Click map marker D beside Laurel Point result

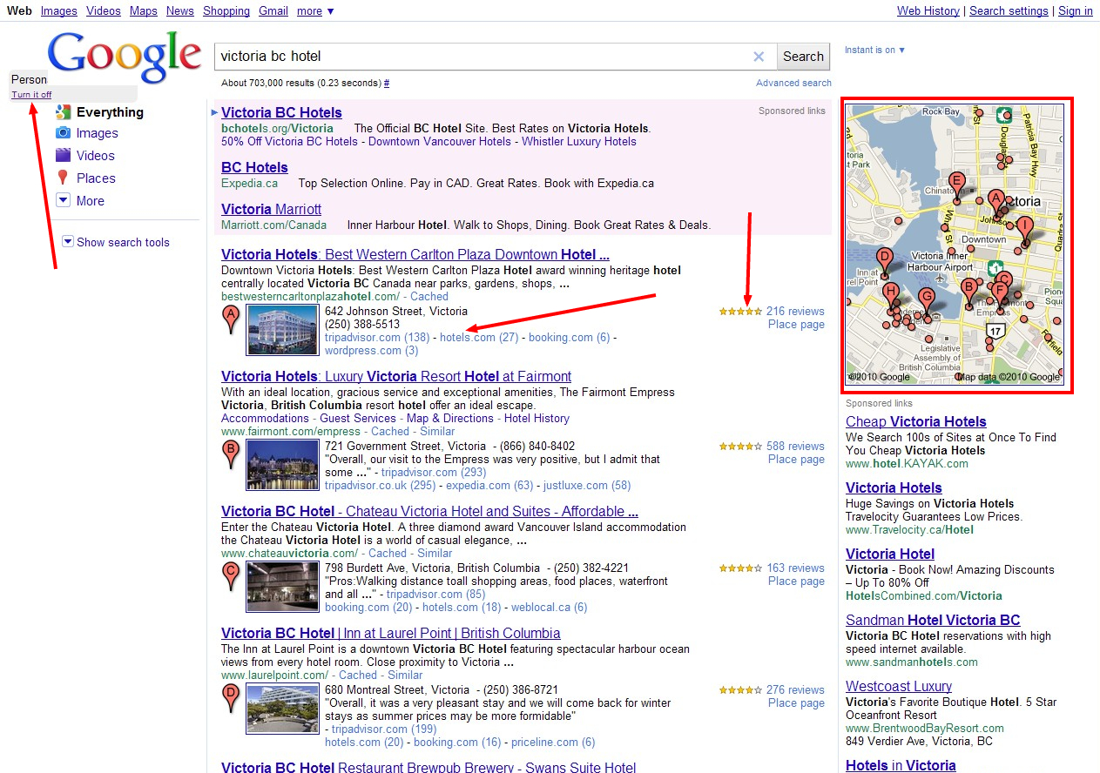(x=231, y=697)
